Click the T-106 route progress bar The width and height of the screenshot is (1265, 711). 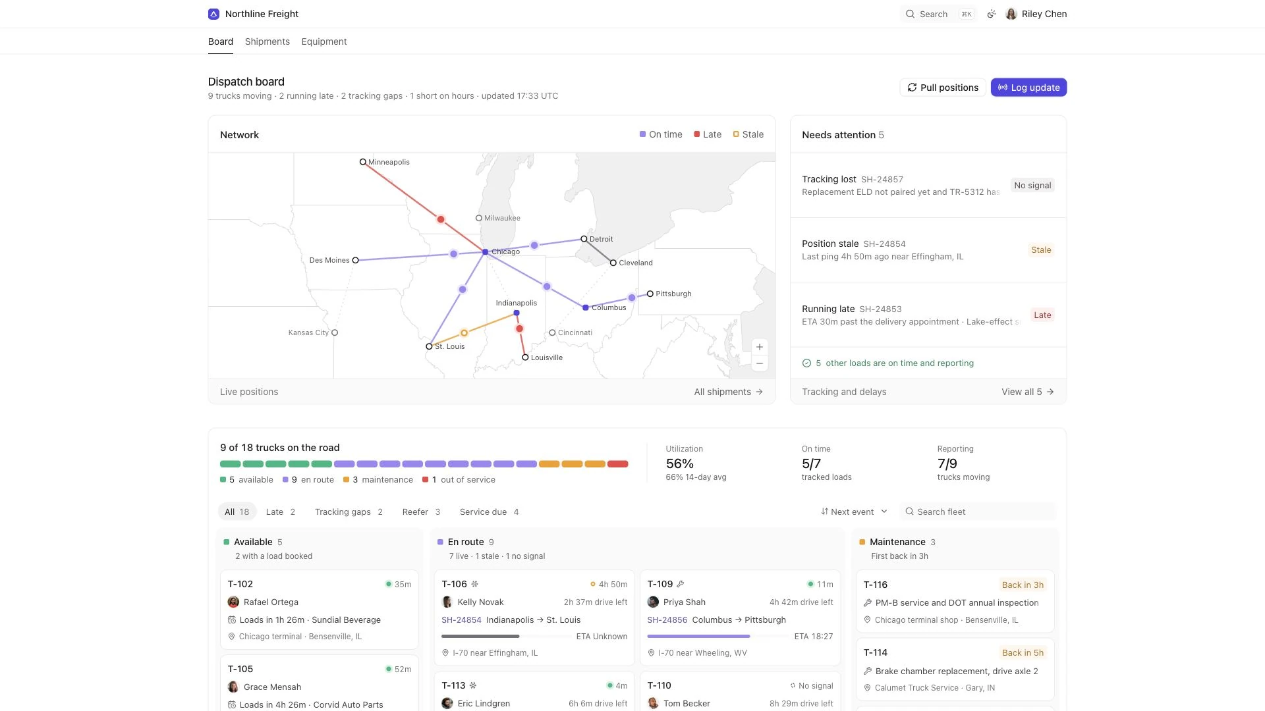pyautogui.click(x=505, y=637)
